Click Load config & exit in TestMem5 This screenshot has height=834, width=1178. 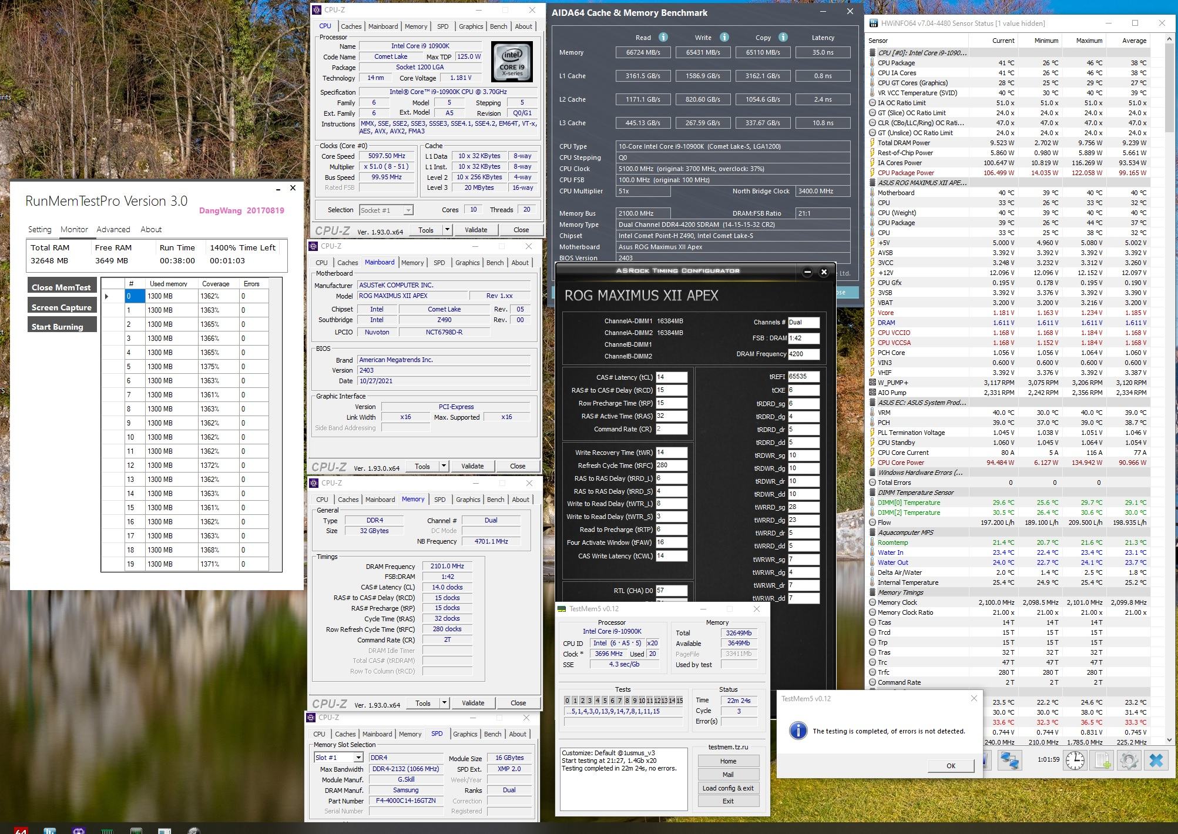(x=728, y=788)
